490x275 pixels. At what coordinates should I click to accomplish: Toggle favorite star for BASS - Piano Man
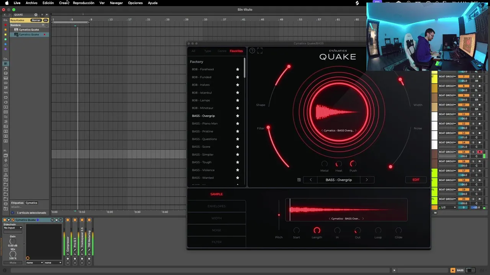(x=237, y=123)
